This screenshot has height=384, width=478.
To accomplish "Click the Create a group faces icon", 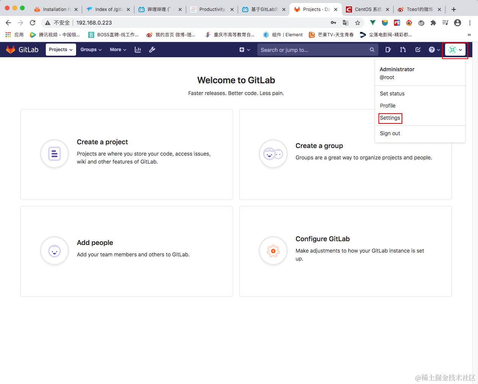I will [x=273, y=154].
